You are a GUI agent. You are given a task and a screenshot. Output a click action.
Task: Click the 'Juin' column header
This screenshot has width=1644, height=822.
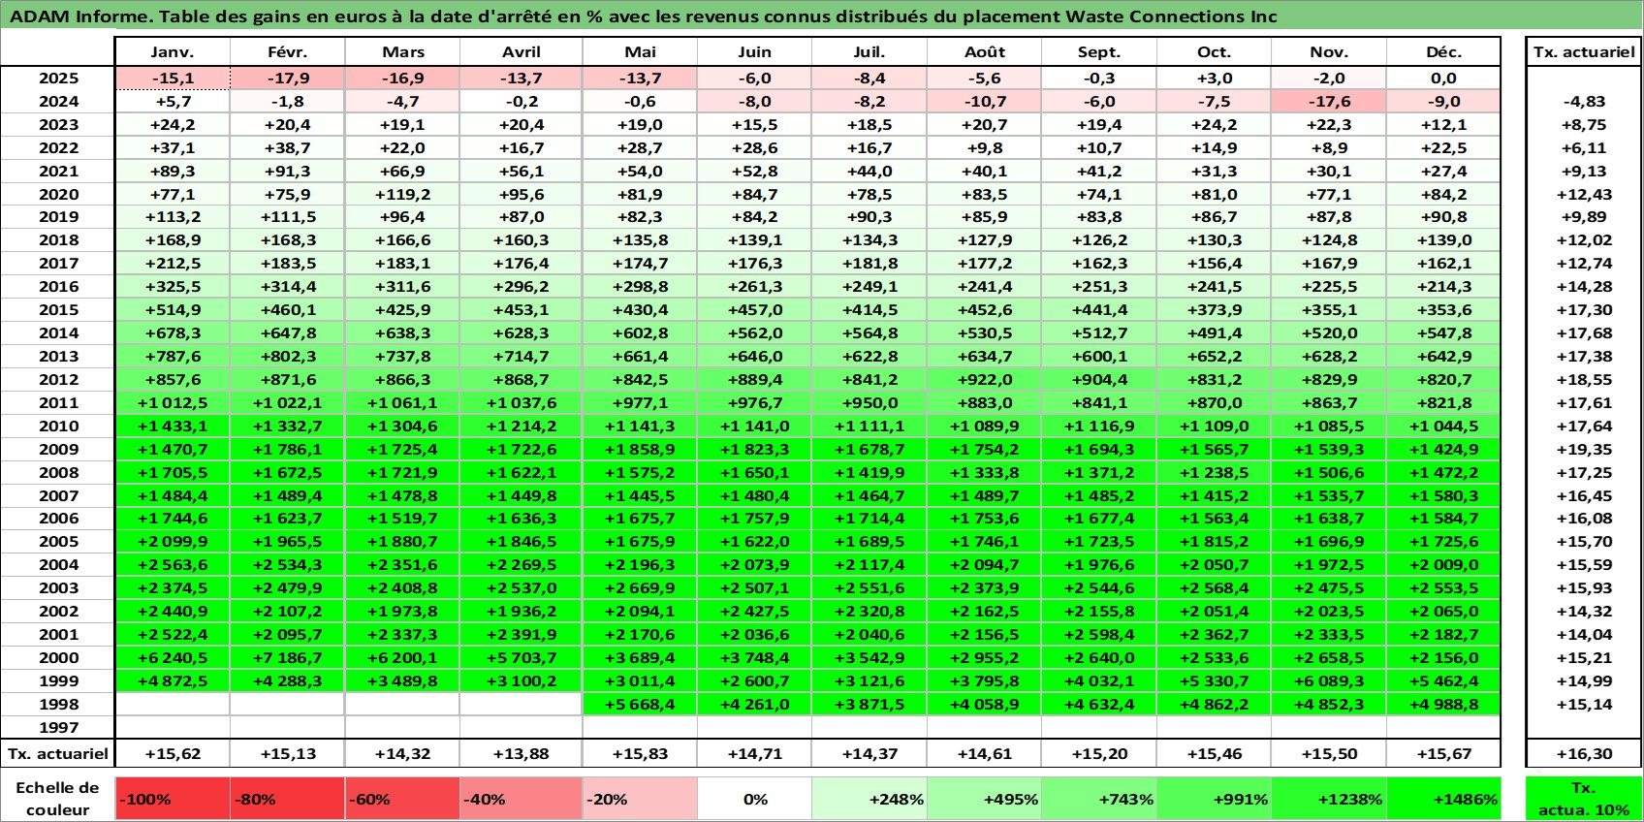pyautogui.click(x=755, y=52)
